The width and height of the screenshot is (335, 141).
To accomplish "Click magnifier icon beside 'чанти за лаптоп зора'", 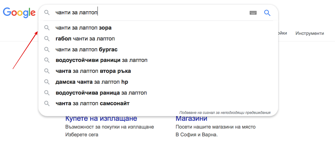I will pos(47,28).
